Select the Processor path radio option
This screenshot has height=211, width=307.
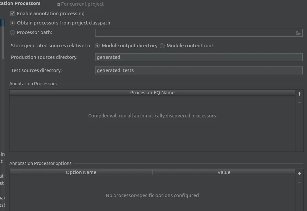click(13, 32)
